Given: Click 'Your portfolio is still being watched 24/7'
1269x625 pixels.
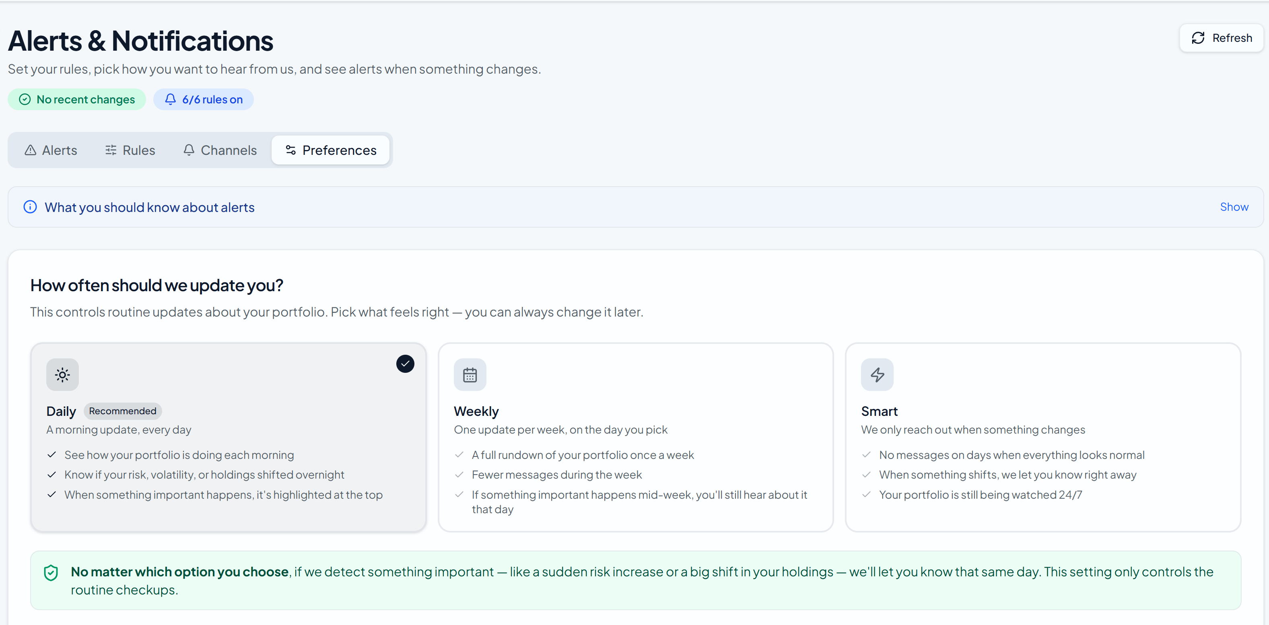Looking at the screenshot, I should (981, 495).
